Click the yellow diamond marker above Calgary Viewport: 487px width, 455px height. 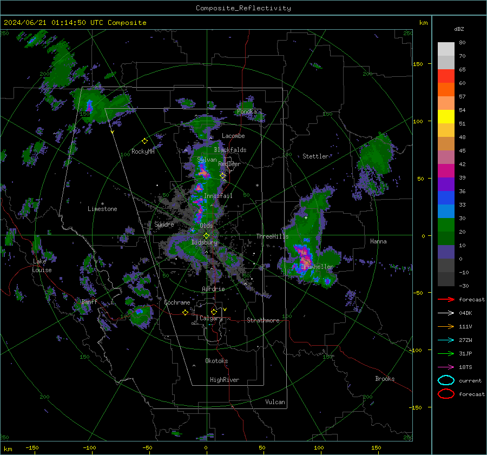[214, 312]
